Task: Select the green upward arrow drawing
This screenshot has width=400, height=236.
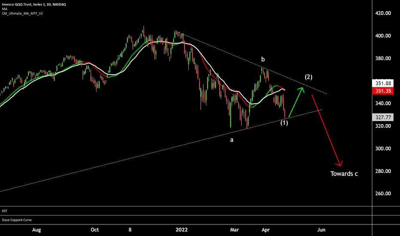Action: (x=296, y=102)
